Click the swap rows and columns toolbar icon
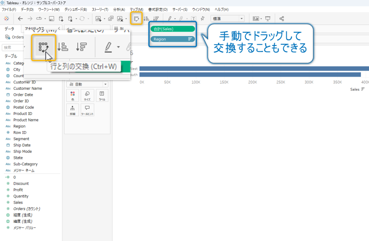Screen dimensions: 369x241 (x=137, y=18)
